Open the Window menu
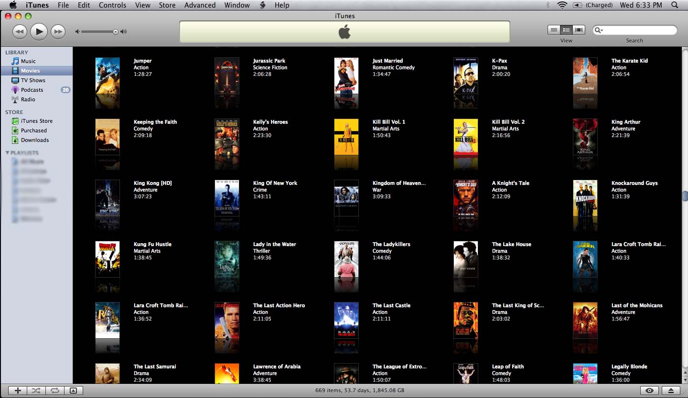The image size is (688, 398). click(x=237, y=5)
